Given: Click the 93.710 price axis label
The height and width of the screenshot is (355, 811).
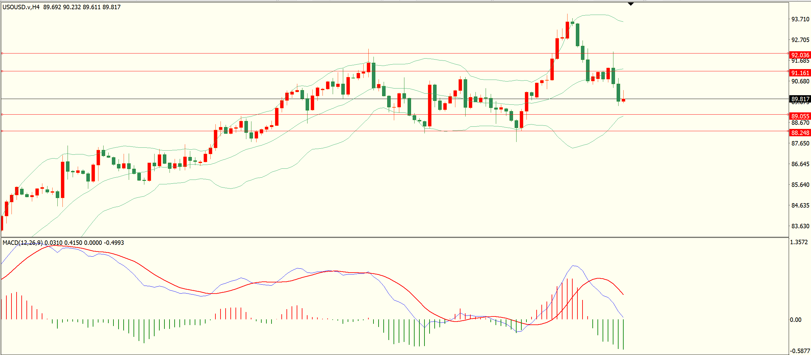Looking at the screenshot, I should tap(800, 19).
